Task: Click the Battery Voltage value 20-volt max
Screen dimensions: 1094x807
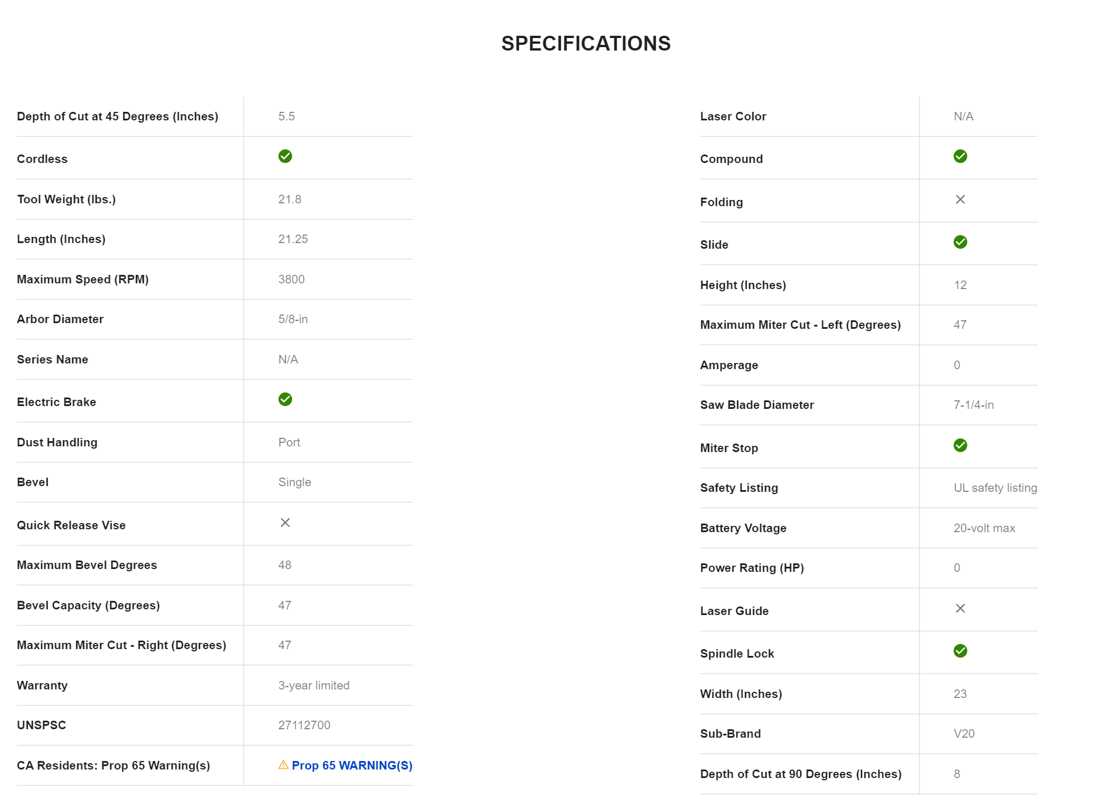Action: tap(984, 528)
